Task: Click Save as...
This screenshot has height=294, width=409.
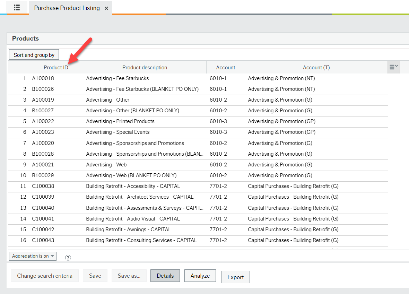Action: click(129, 276)
